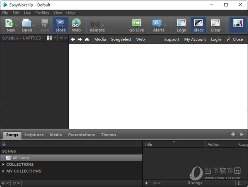Image resolution: width=248 pixels, height=187 pixels.
Task: Open the View menu
Action: (x=57, y=13)
